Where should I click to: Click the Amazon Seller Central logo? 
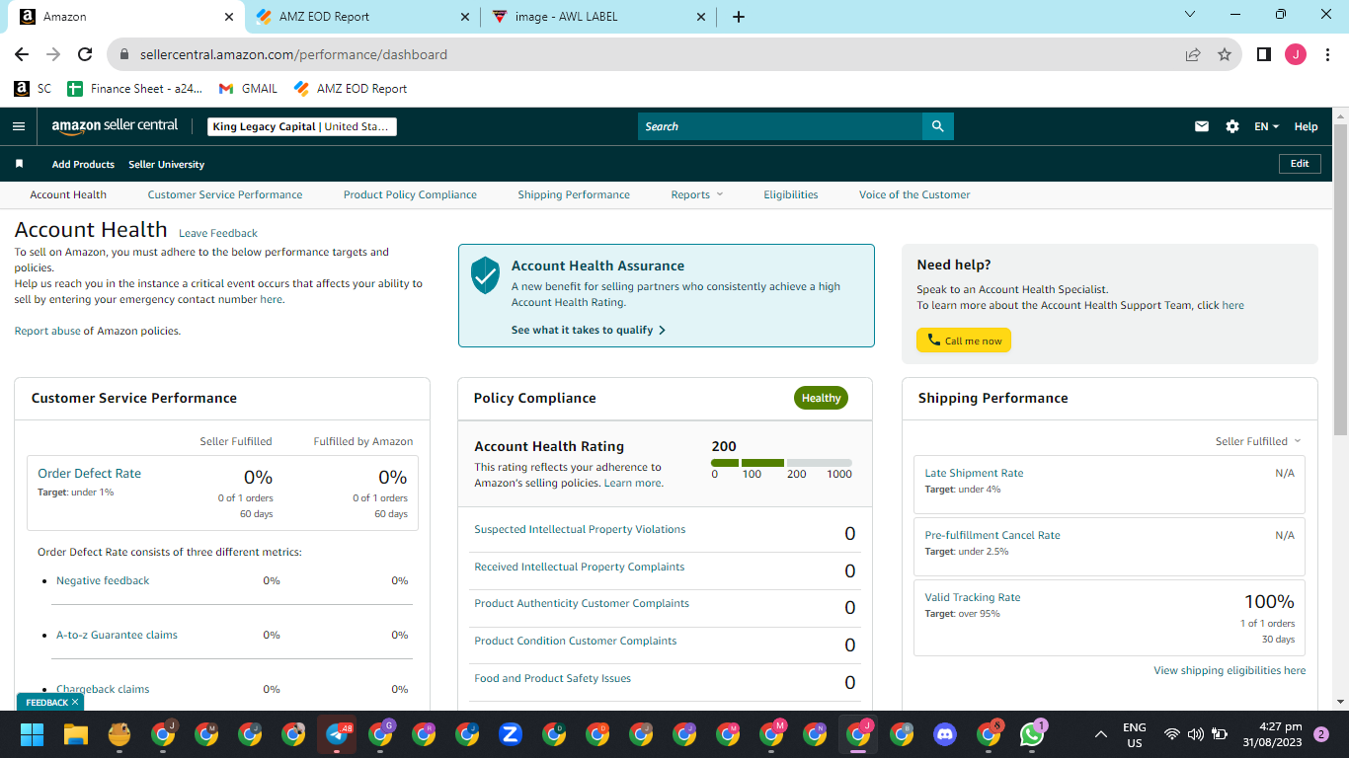click(115, 126)
